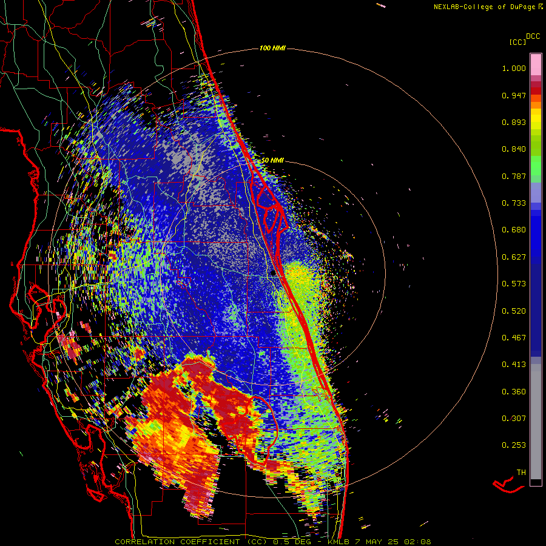Click the 0.893 scale value
This screenshot has height=546, width=546.
coord(514,122)
